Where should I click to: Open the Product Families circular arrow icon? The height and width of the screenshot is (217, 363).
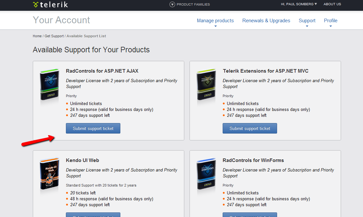(172, 4)
